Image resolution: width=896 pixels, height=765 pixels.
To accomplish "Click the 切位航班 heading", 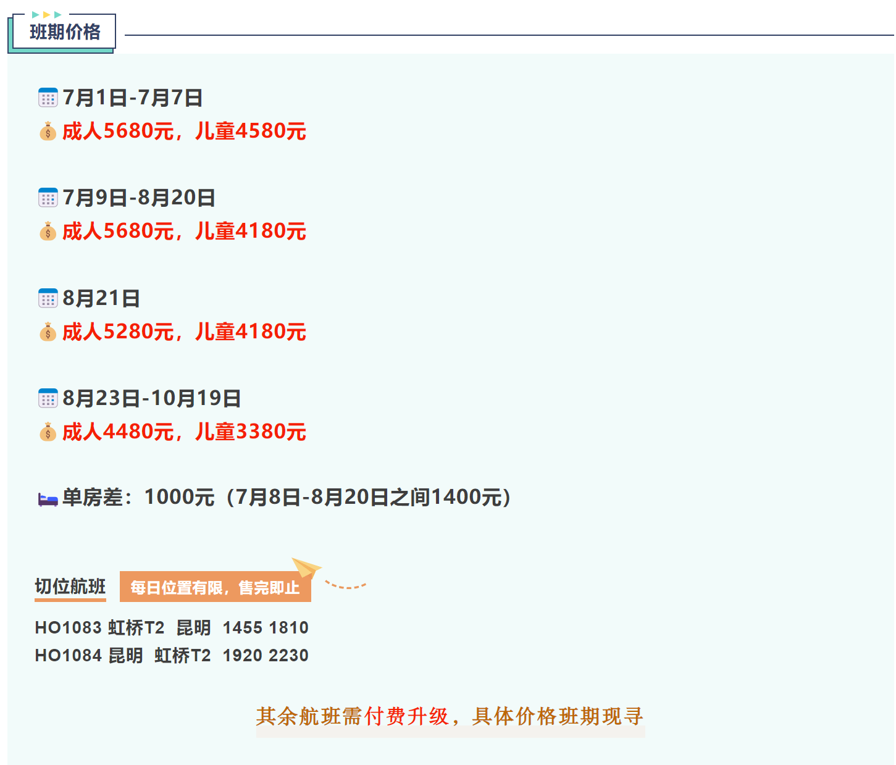I will tap(70, 587).
